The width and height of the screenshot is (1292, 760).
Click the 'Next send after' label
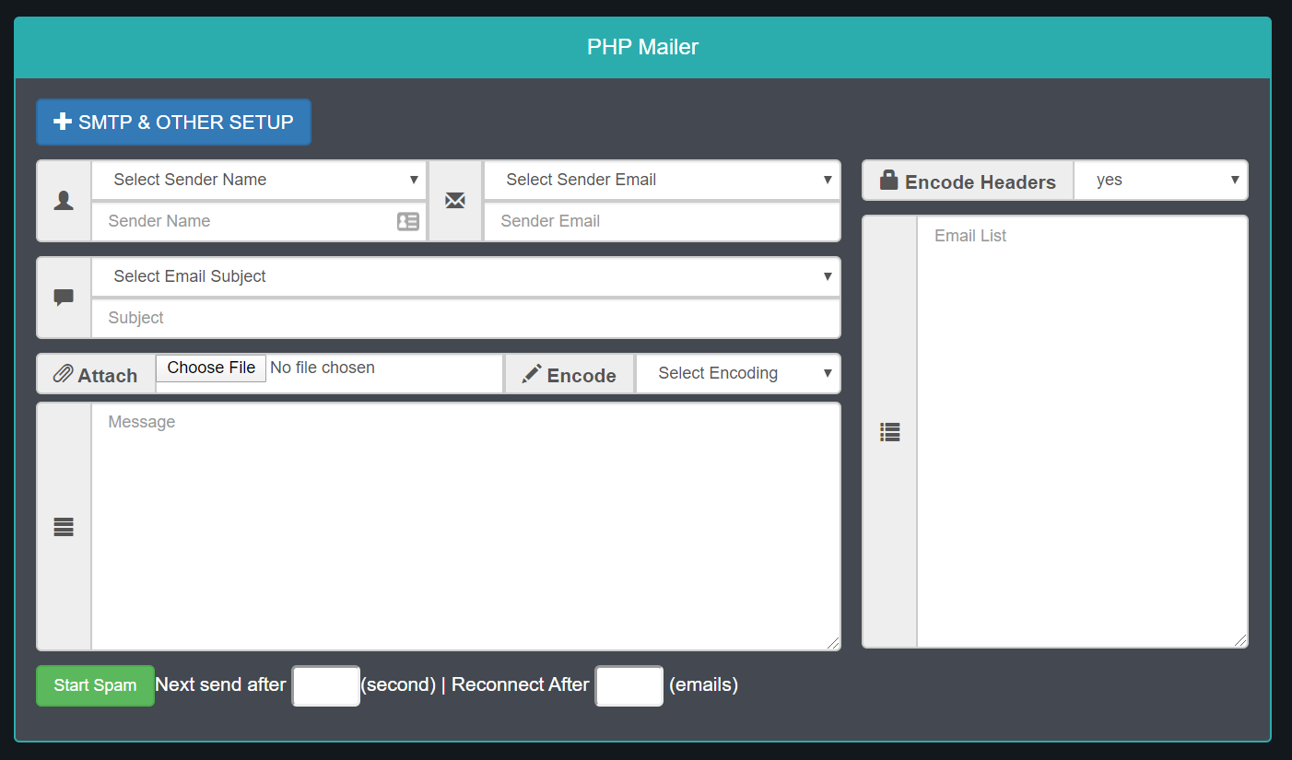tap(220, 684)
